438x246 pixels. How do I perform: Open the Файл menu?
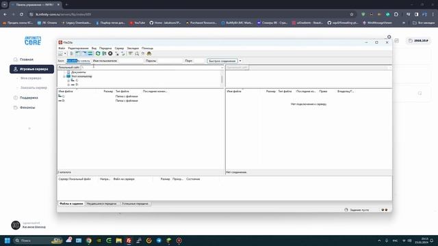62,49
